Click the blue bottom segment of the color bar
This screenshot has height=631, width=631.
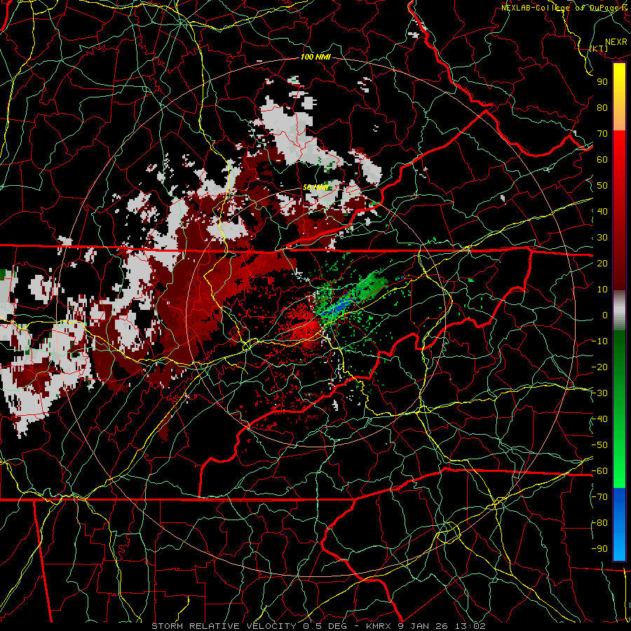click(619, 524)
